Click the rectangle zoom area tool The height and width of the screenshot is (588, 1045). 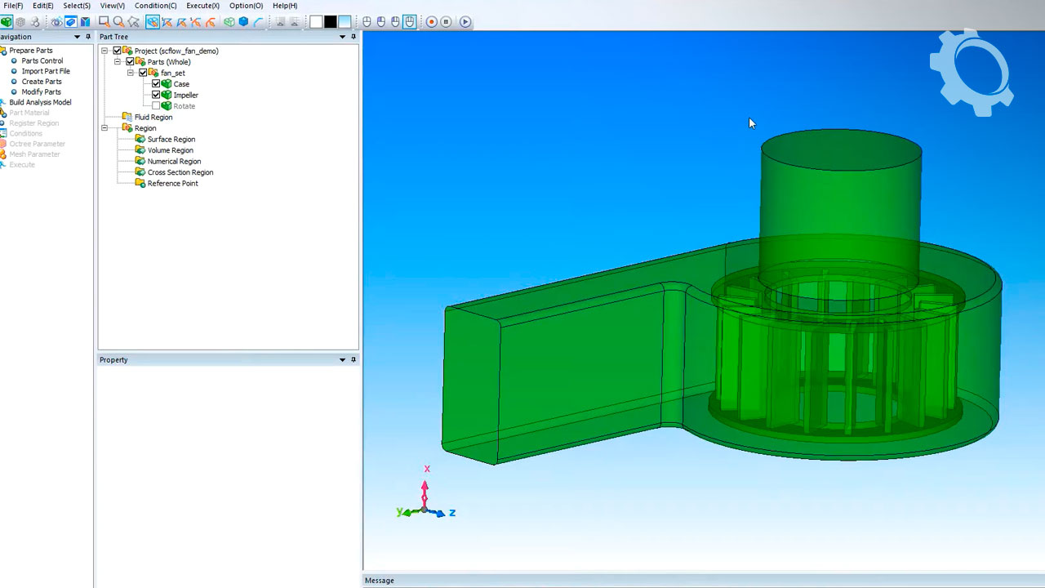coord(104,22)
